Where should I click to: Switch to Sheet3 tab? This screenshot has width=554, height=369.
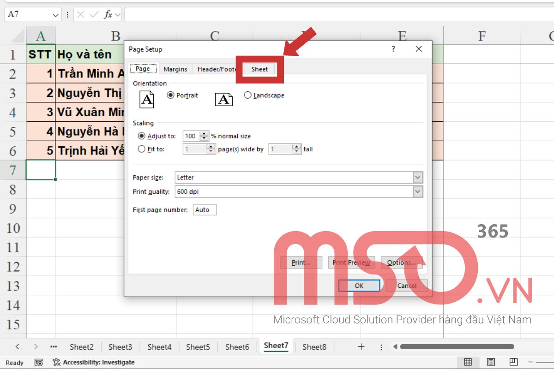pyautogui.click(x=120, y=347)
